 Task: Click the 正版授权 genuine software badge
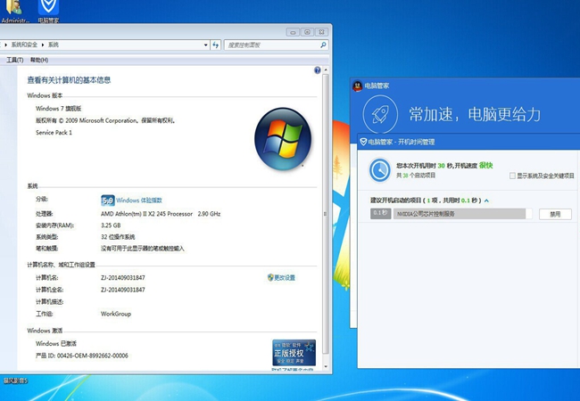(294, 353)
